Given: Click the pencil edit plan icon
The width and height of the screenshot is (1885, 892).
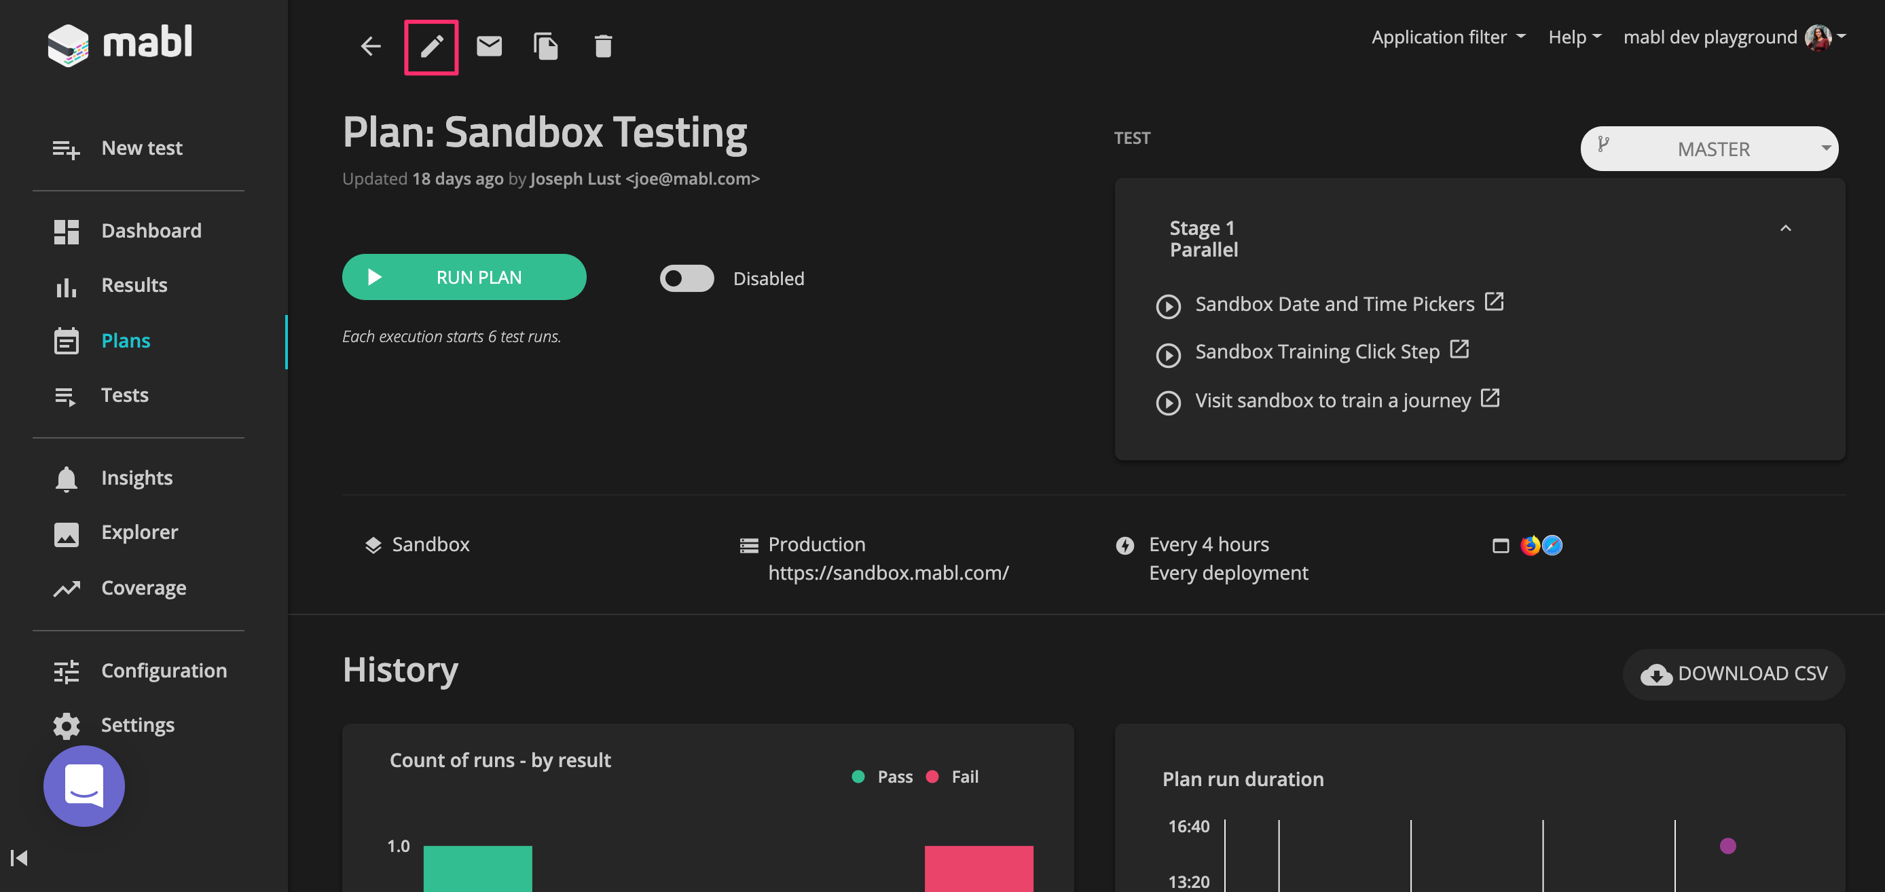Looking at the screenshot, I should (x=431, y=47).
